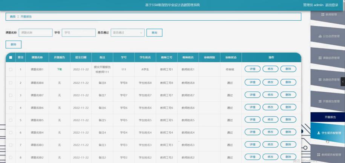Viewport: 345px width, 163px height.
Task: Click 修改 for 课题名称8
Action: click(270, 82)
